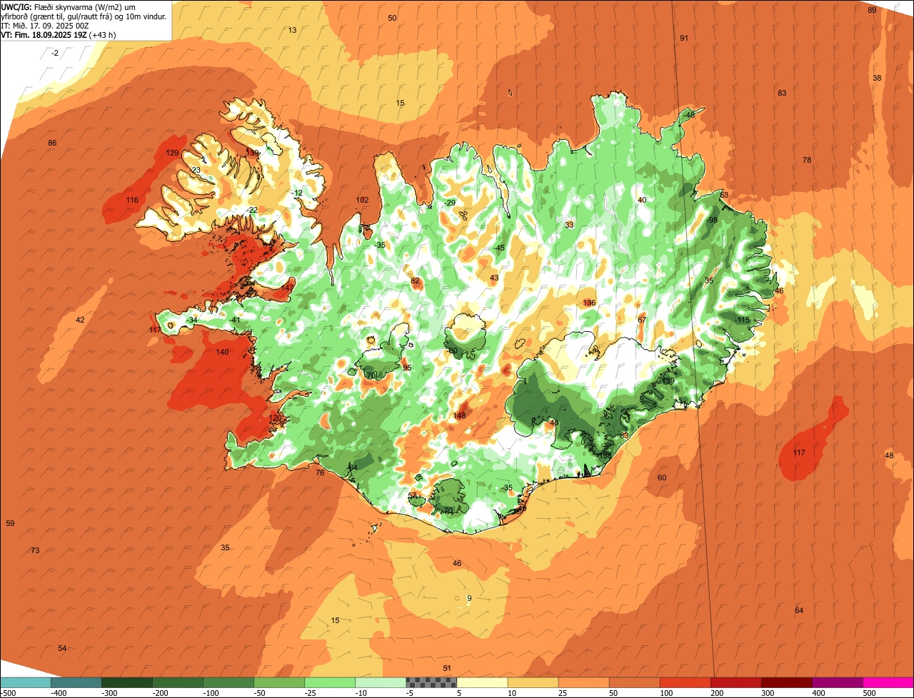Click the '140' value in the western bay
The image size is (914, 698).
tap(222, 352)
